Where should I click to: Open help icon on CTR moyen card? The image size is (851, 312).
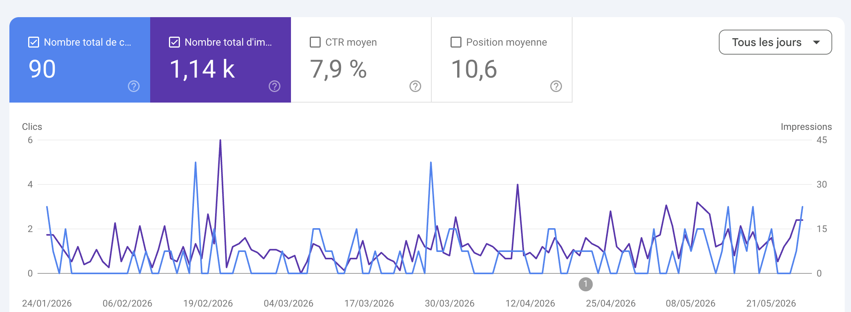(x=415, y=86)
